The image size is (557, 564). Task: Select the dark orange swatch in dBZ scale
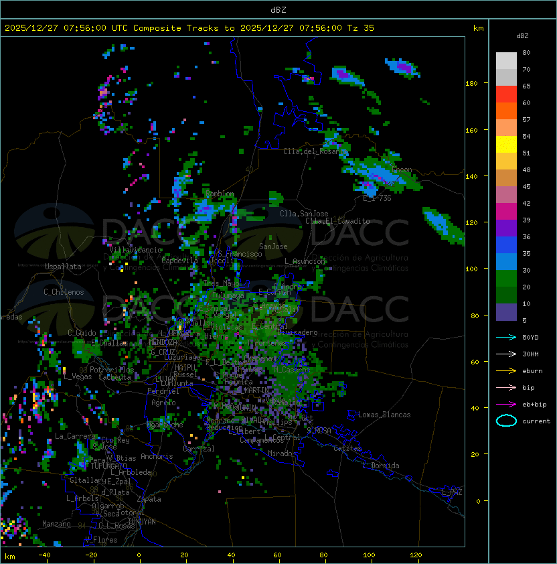point(506,111)
